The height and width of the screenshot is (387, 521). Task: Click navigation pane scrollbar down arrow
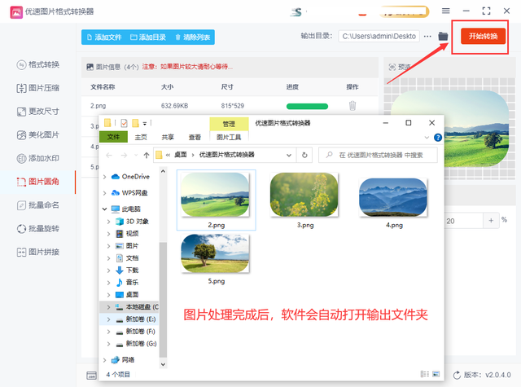click(163, 364)
